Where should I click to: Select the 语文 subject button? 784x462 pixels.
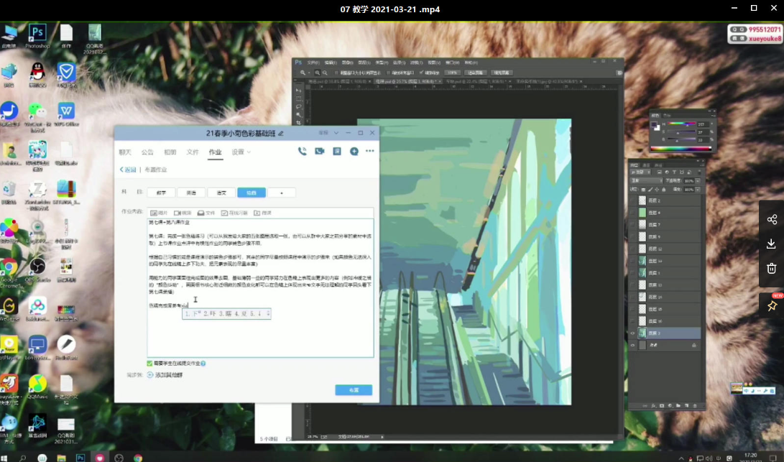click(x=221, y=193)
